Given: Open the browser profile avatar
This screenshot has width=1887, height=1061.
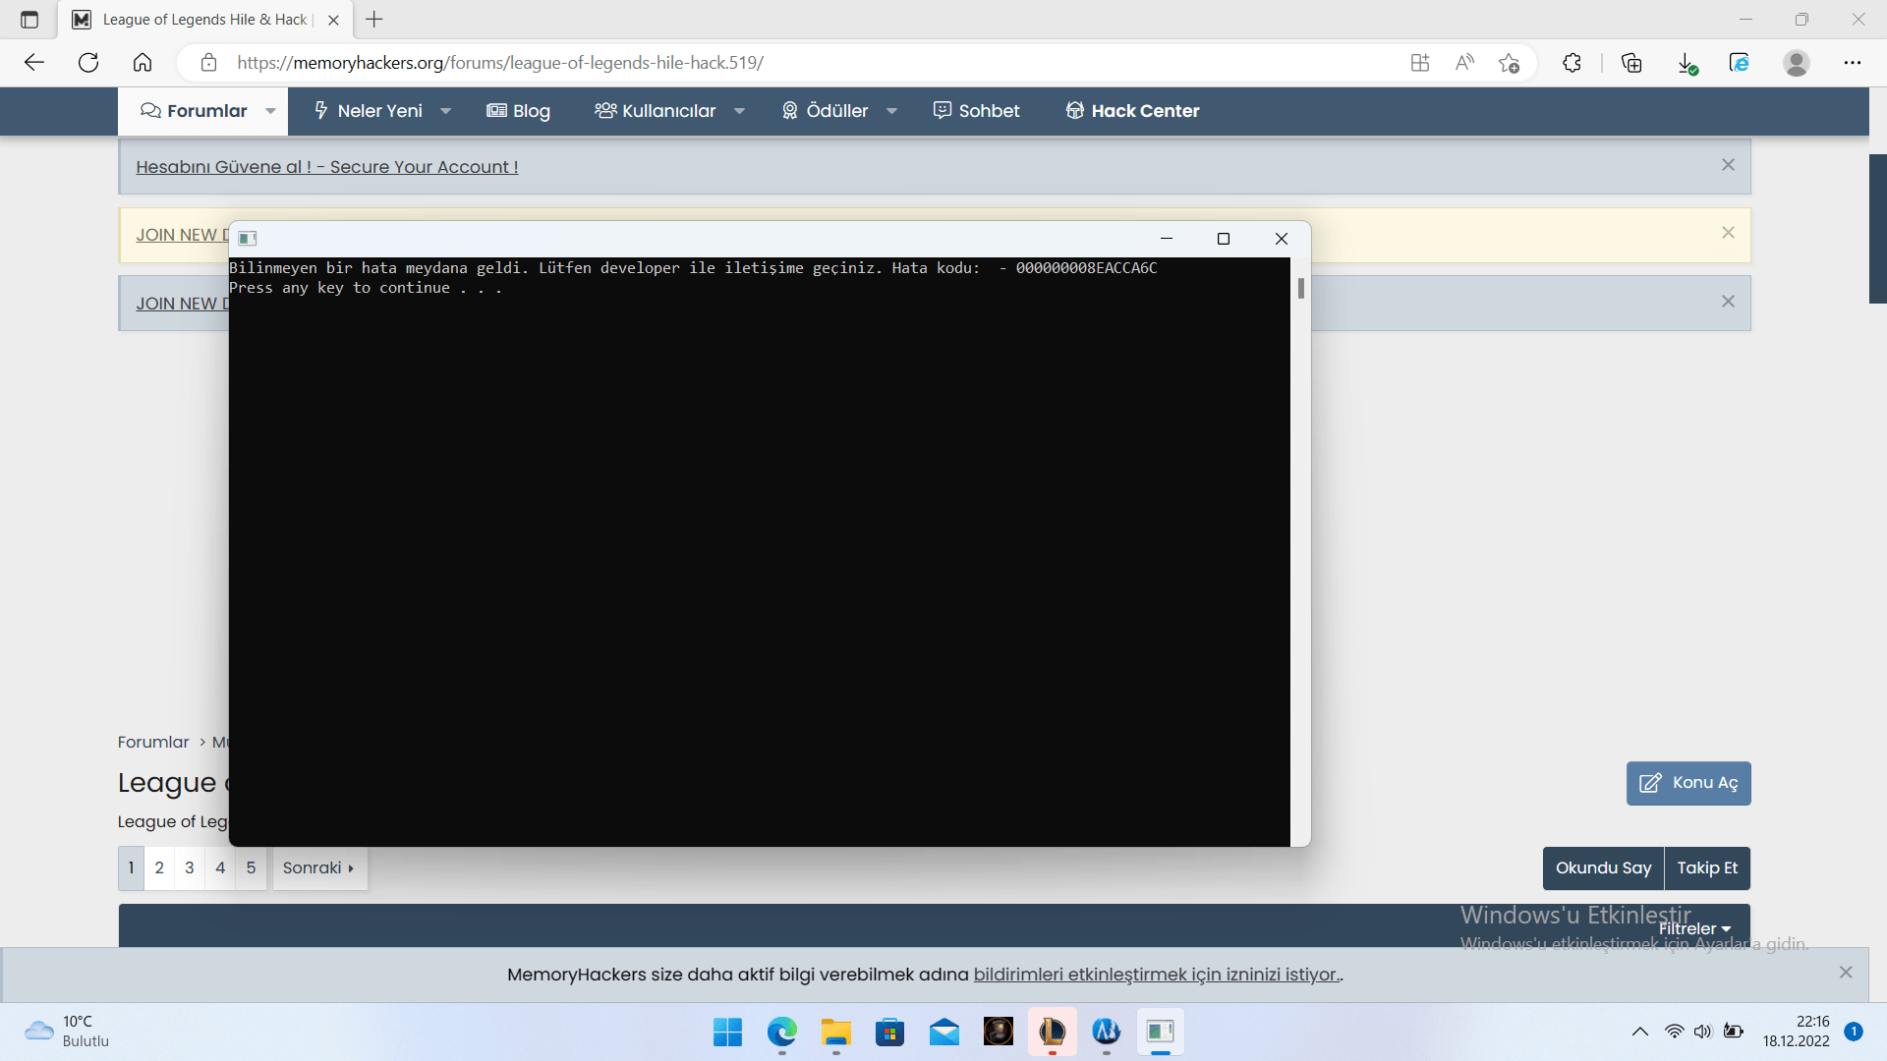Looking at the screenshot, I should tap(1797, 63).
